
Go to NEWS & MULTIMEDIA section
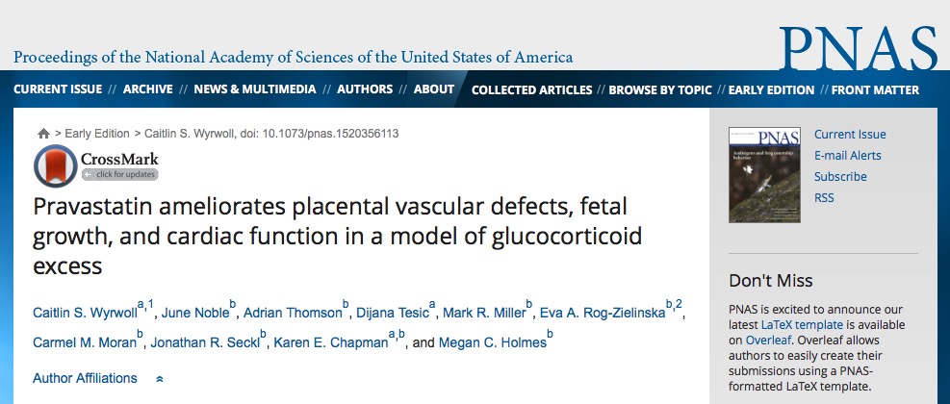pyautogui.click(x=255, y=89)
